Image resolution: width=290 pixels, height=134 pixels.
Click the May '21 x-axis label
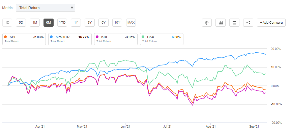[82, 127]
